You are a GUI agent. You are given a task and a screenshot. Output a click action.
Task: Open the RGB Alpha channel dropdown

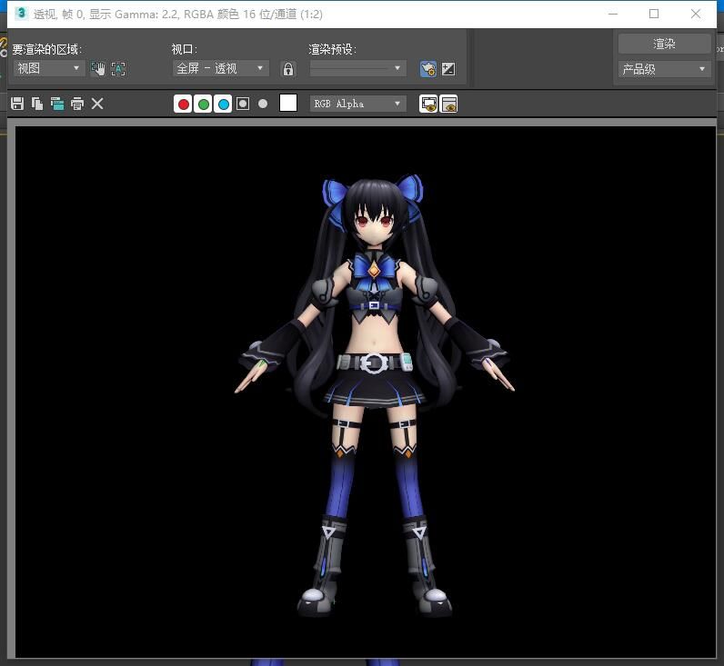point(357,104)
